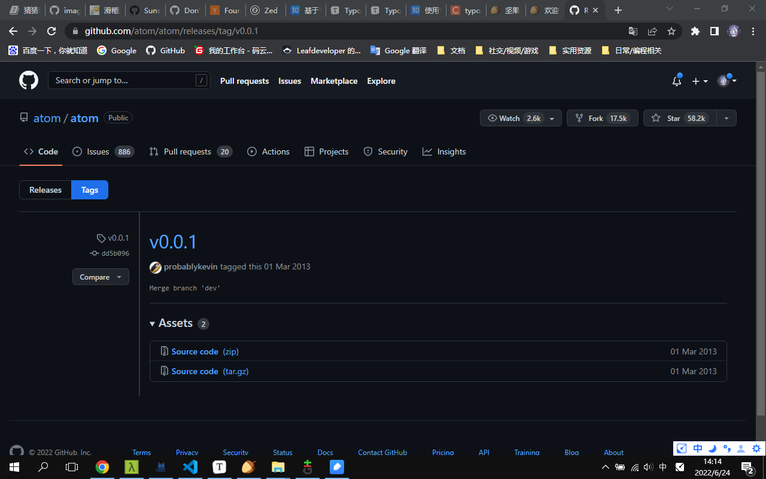
Task: Switch to the Pull requests tab
Action: click(191, 151)
